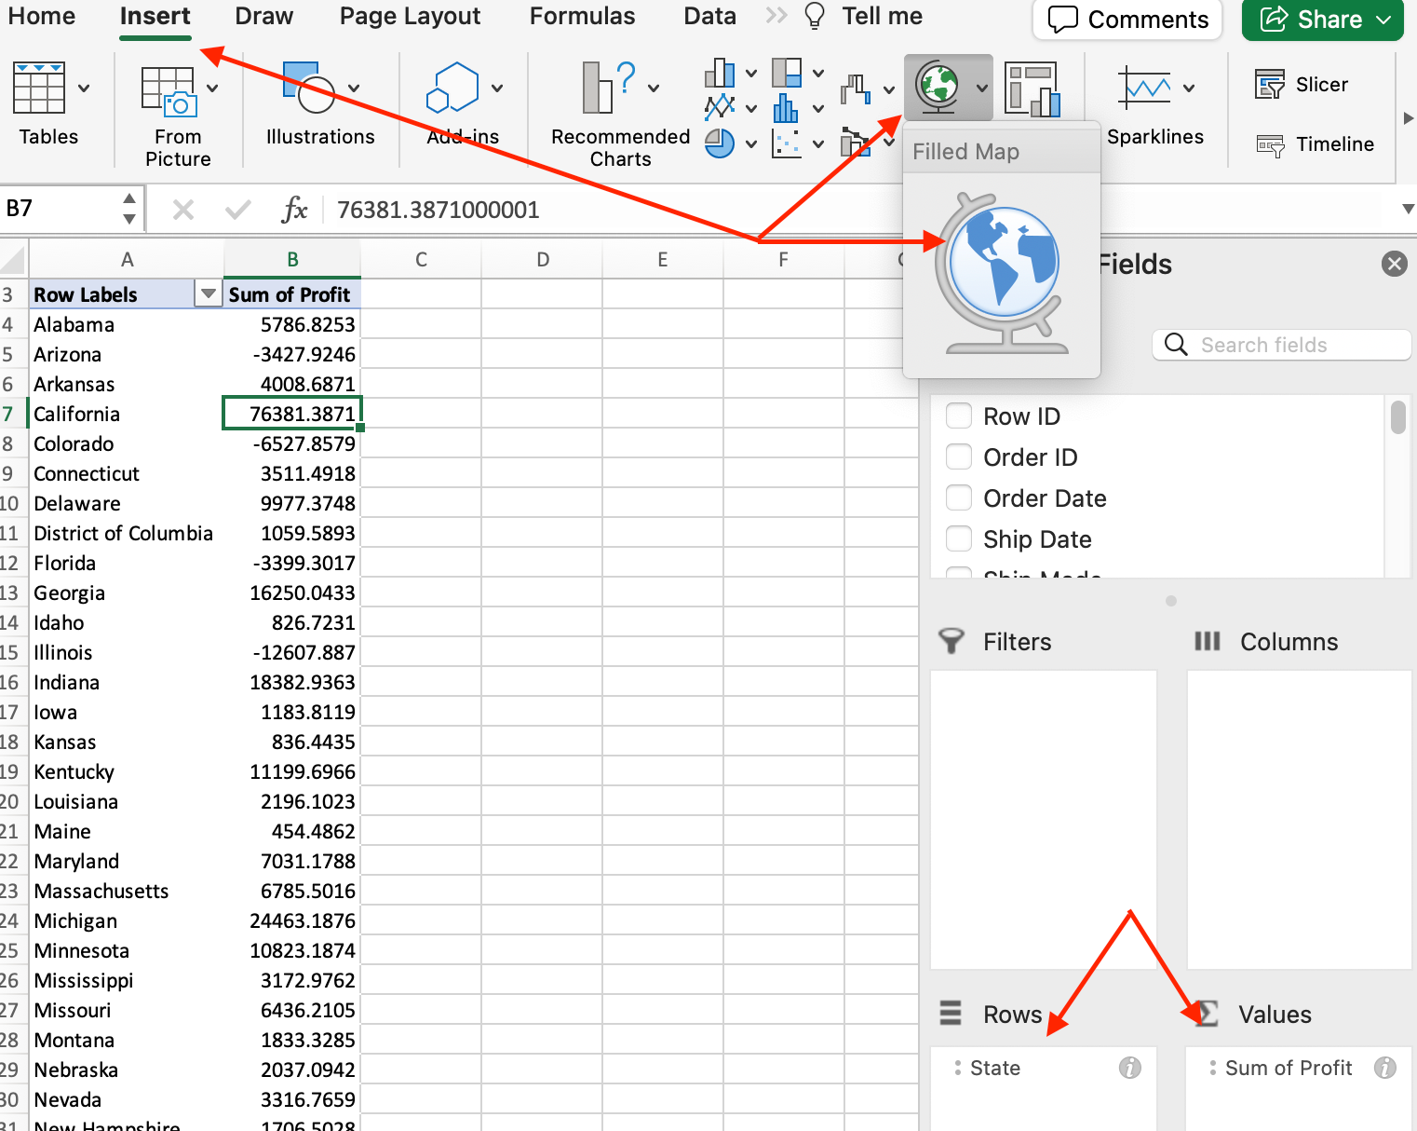Screen dimensions: 1417x1131
Task: Insert a Timeline
Action: pos(1315,144)
